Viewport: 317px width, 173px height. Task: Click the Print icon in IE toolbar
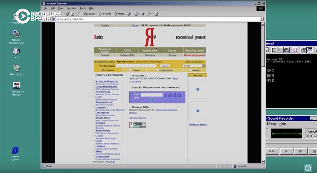point(143,14)
